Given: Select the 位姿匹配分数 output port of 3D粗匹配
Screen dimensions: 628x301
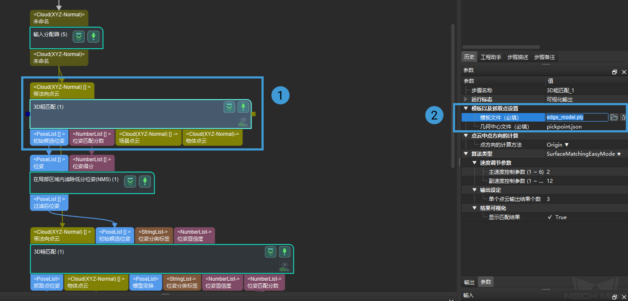Looking at the screenshot, I should click(x=92, y=137).
